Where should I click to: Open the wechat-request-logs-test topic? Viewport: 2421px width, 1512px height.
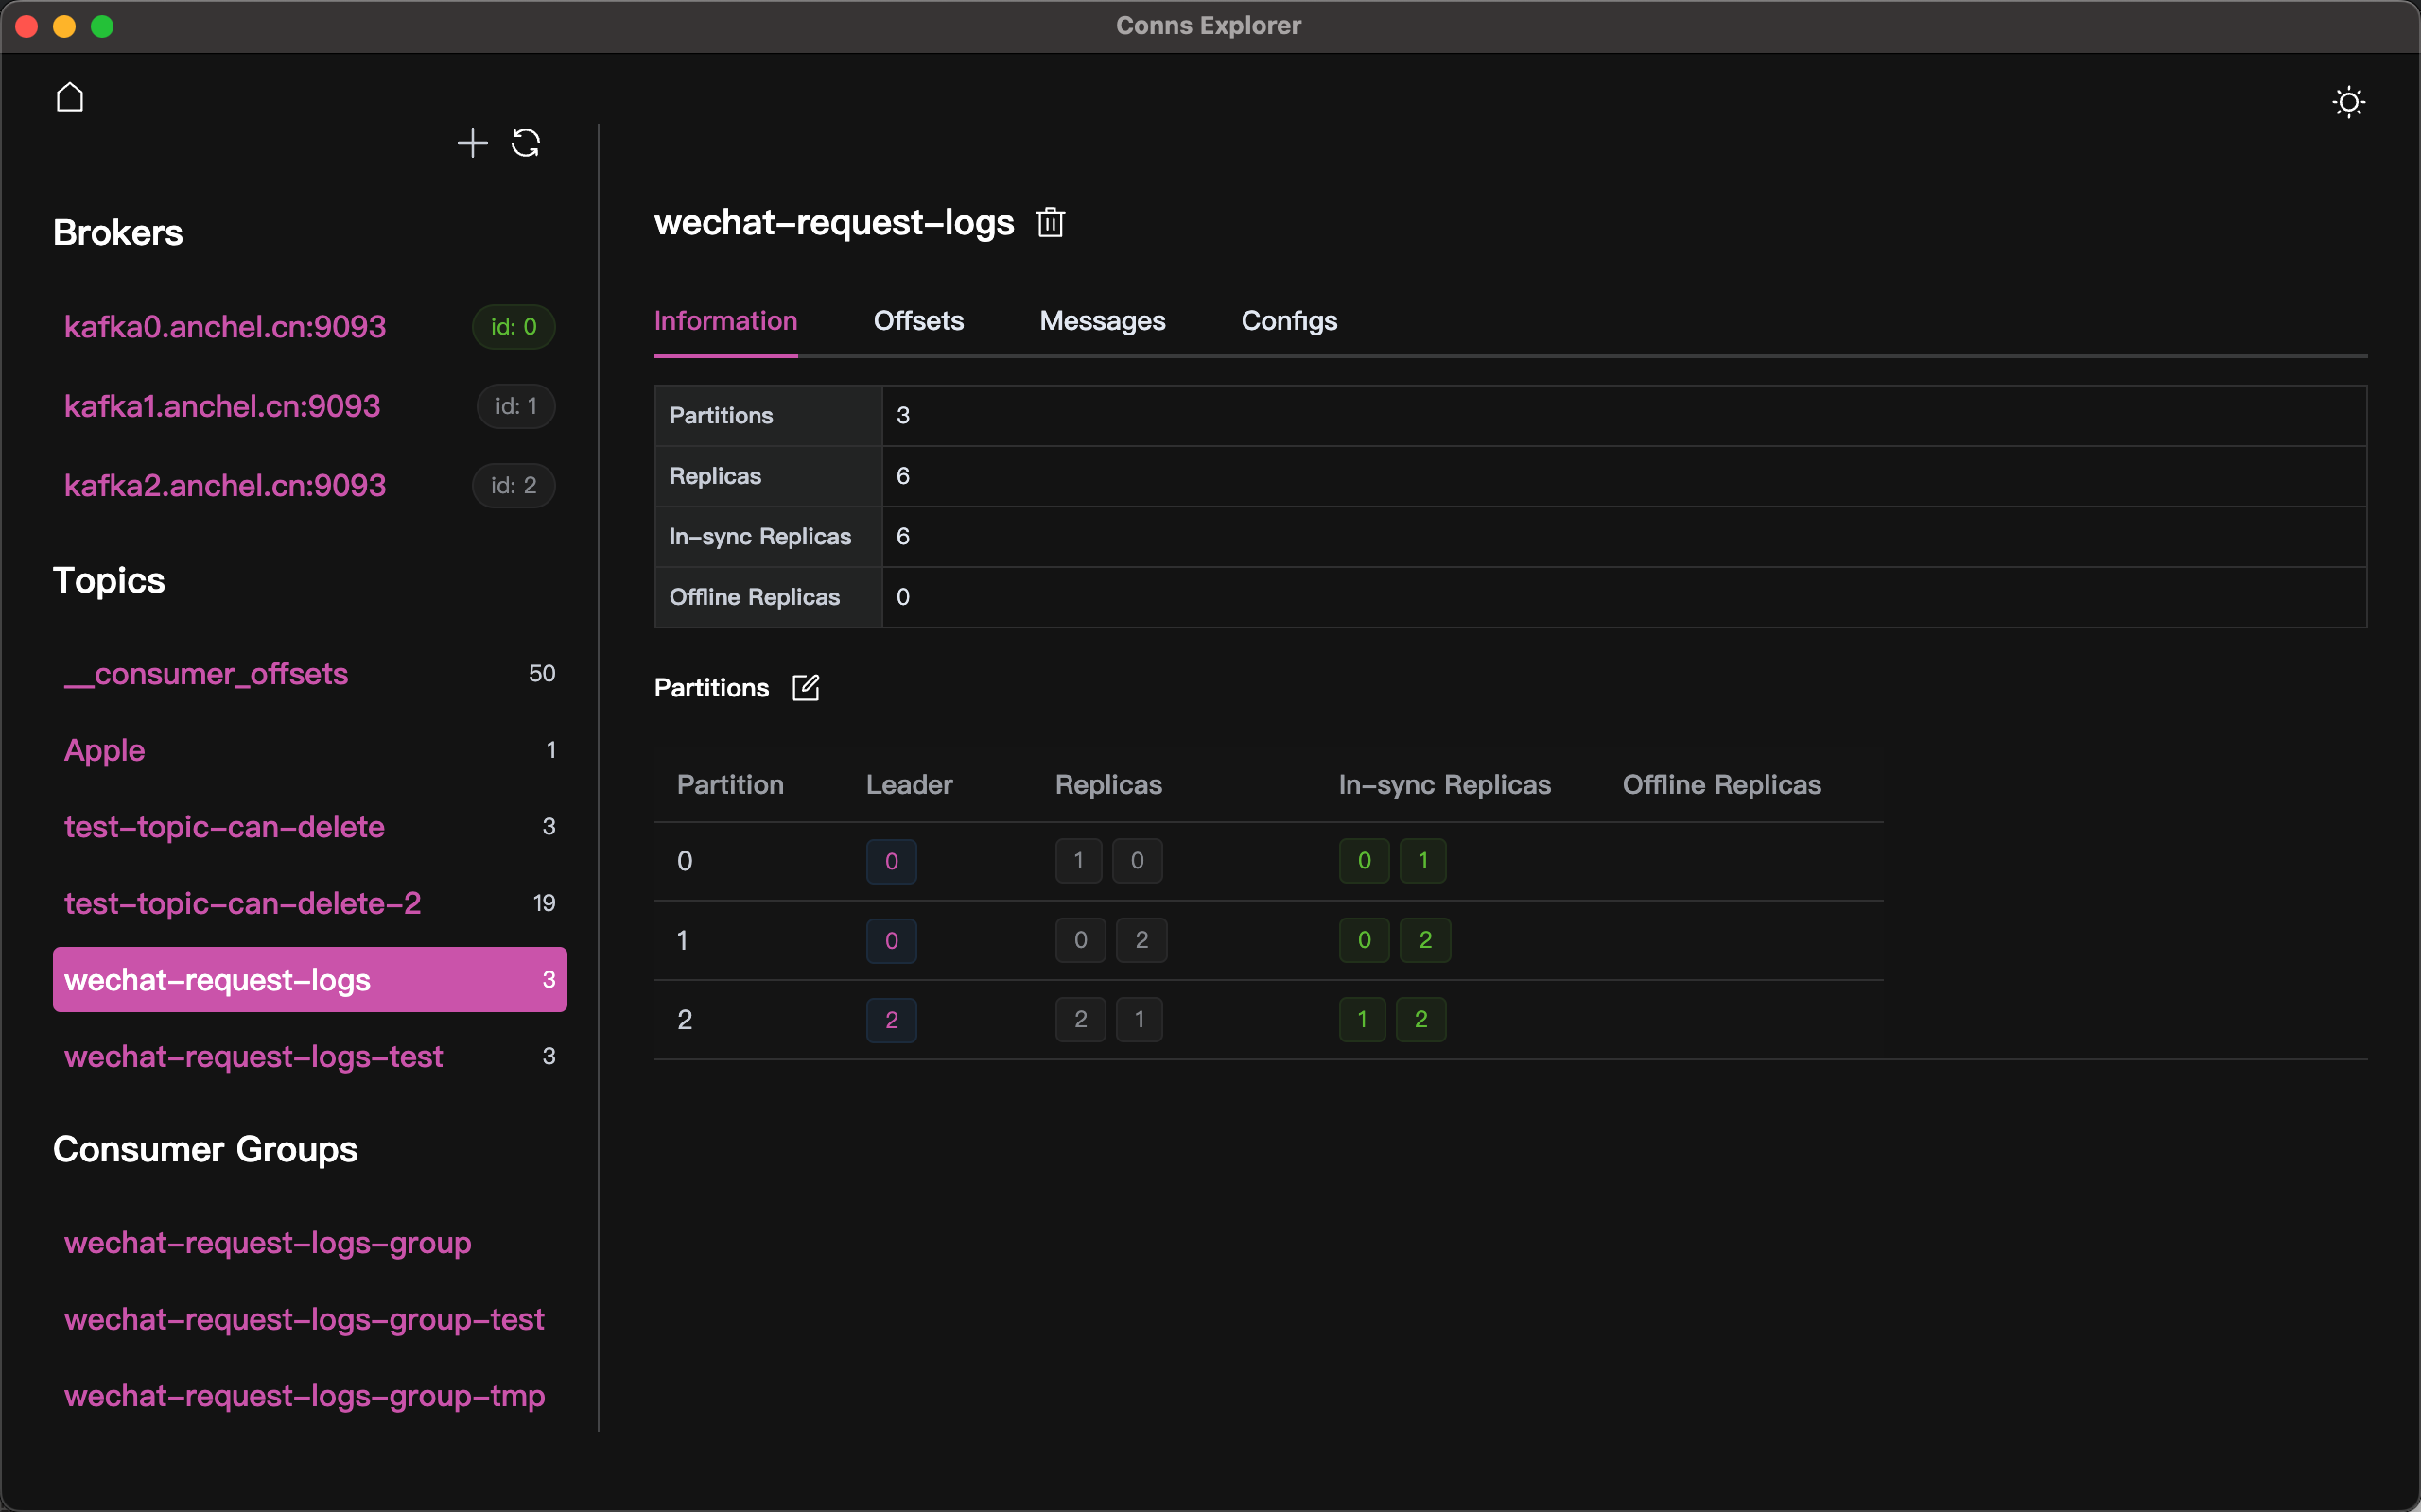pyautogui.click(x=253, y=1056)
